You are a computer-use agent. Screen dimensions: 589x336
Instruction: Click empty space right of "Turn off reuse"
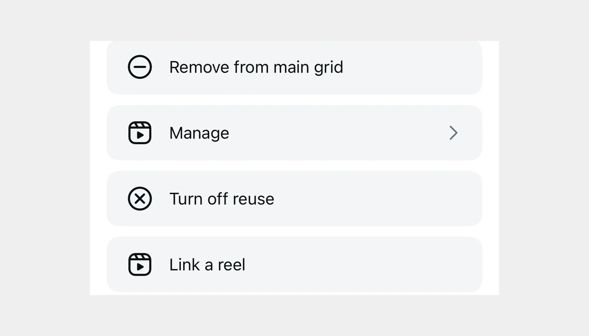tap(377, 199)
